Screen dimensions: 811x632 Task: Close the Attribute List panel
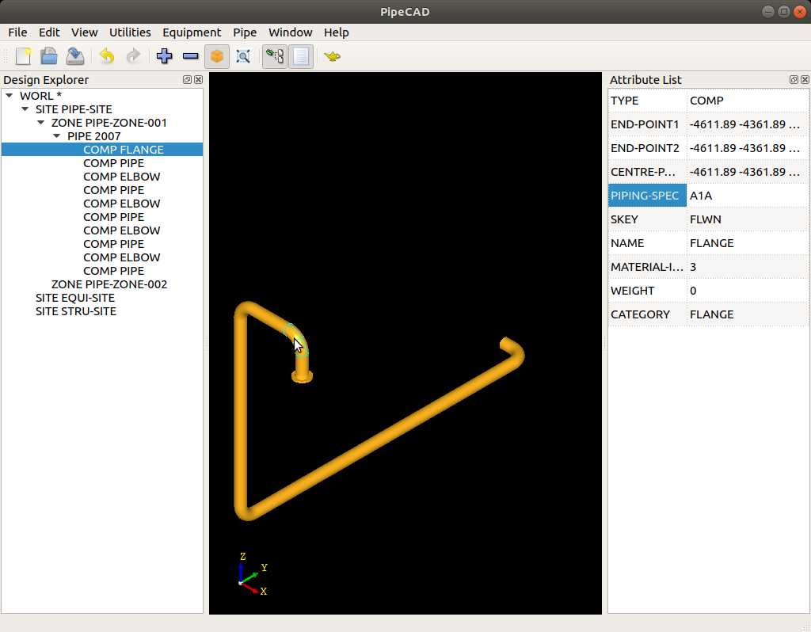click(805, 80)
